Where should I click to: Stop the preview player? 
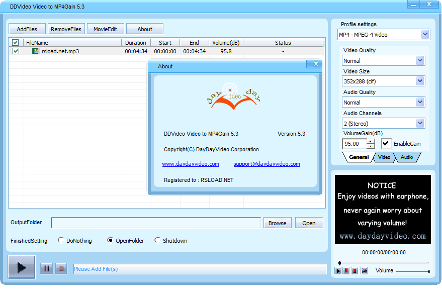click(355, 271)
